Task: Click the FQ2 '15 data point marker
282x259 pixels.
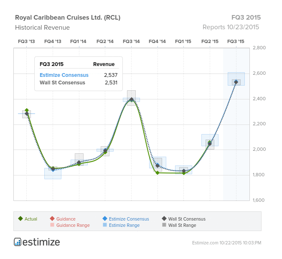Action: tap(210, 144)
